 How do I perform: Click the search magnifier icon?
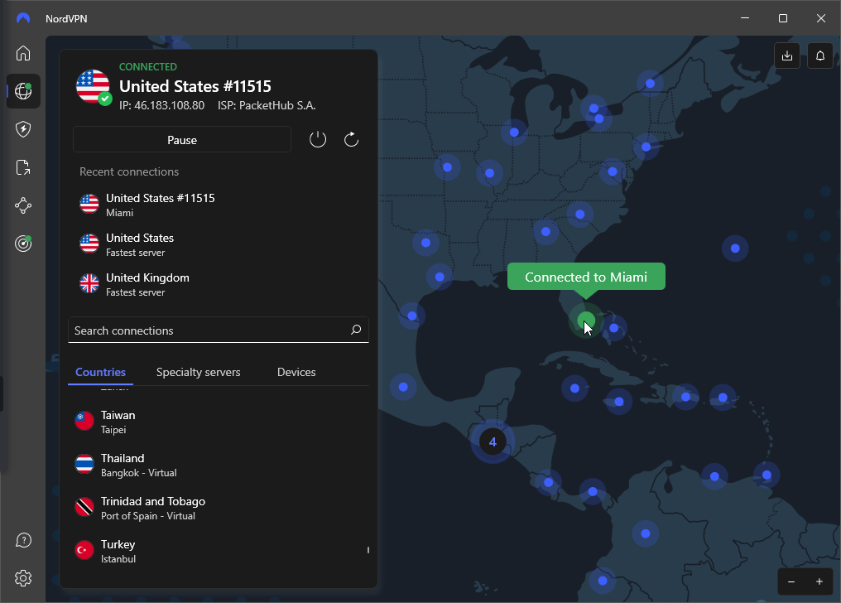(356, 330)
